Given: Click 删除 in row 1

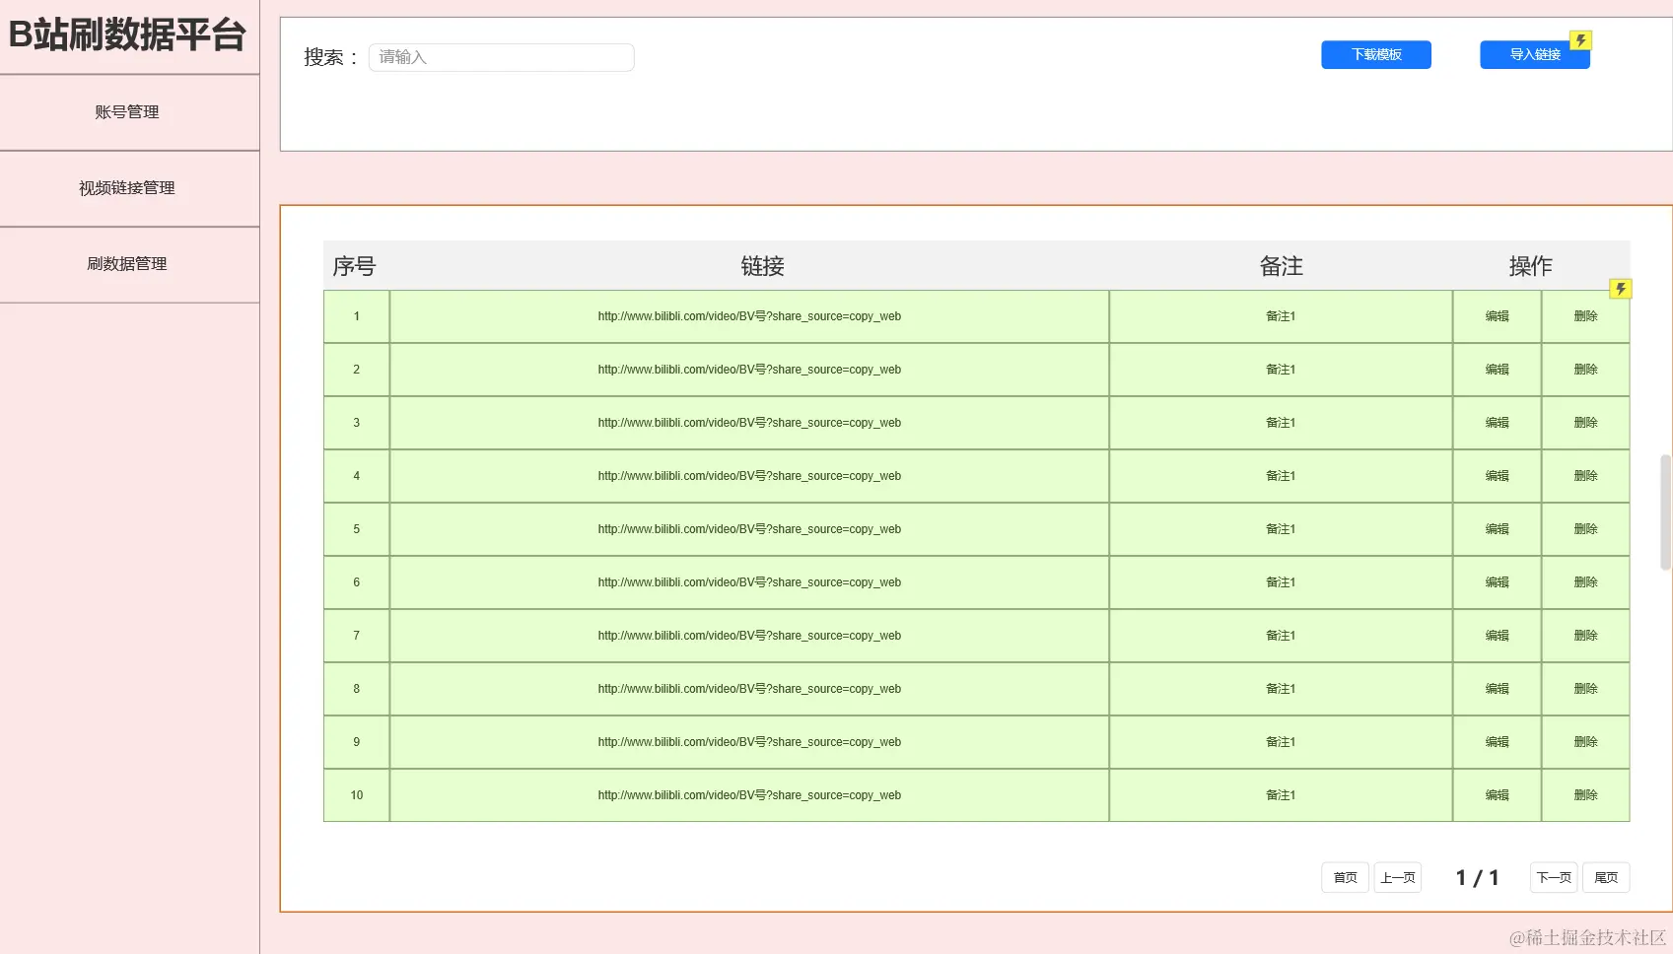Looking at the screenshot, I should (x=1585, y=316).
